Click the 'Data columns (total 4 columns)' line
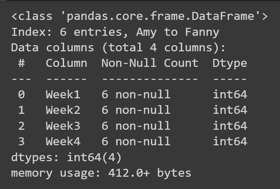This screenshot has width=280, height=189. 119,48
